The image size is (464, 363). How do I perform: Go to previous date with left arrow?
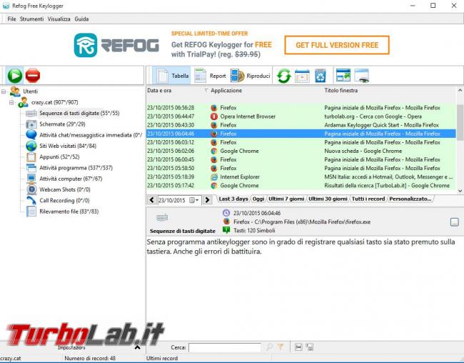coord(152,200)
